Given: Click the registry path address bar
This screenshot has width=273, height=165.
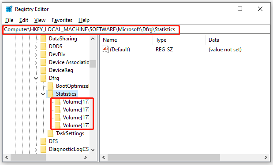Looking at the screenshot, I should (x=137, y=29).
